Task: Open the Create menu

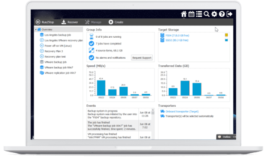Action: (x=116, y=22)
